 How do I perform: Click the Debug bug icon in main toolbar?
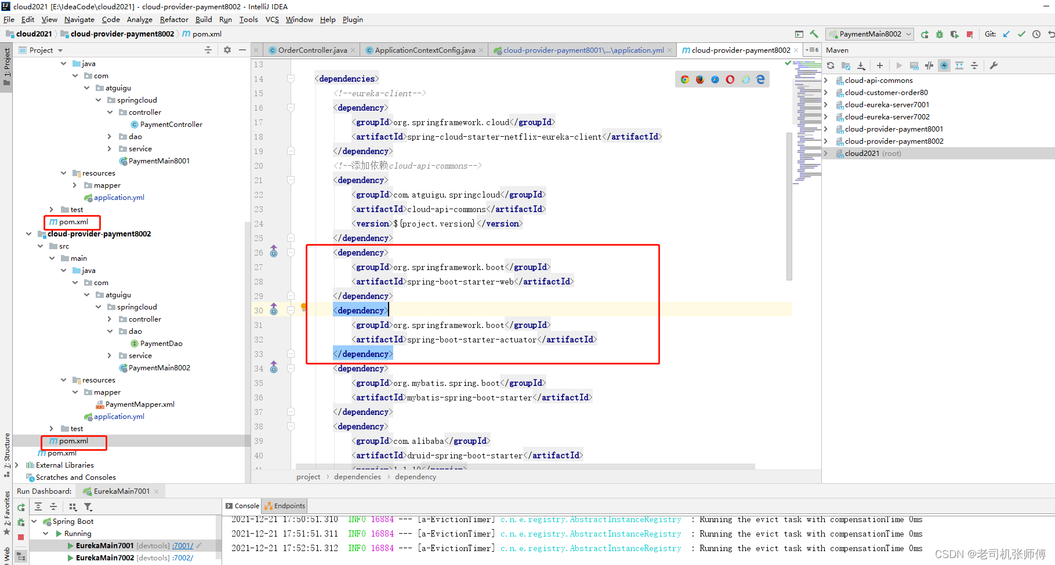[940, 34]
